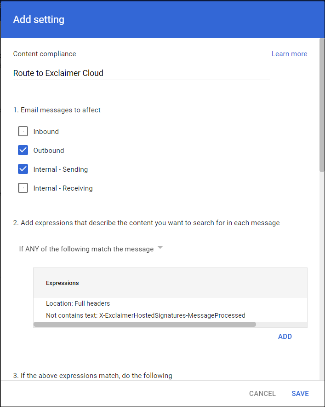The width and height of the screenshot is (325, 407).
Task: Click the 'Not contains text' expression line
Action: tap(145, 315)
